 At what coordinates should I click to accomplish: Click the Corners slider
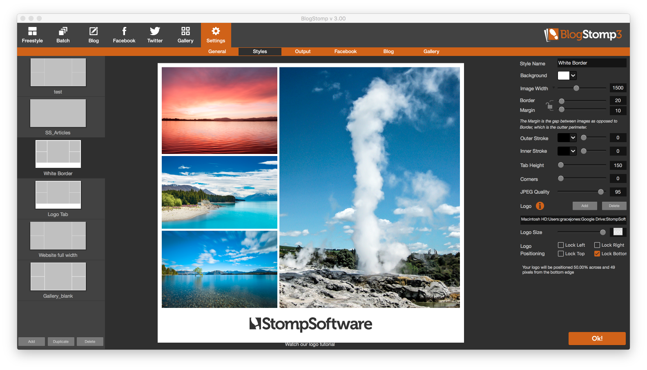click(582, 178)
